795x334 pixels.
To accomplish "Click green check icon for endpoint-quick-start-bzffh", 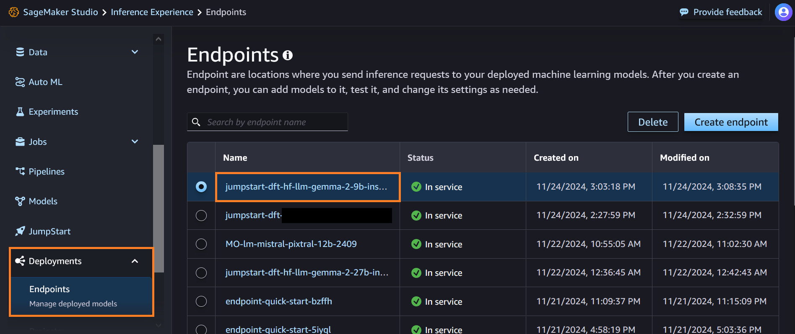I will 416,301.
